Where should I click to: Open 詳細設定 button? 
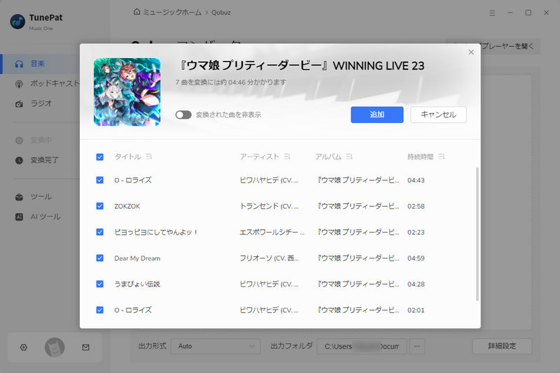502,346
